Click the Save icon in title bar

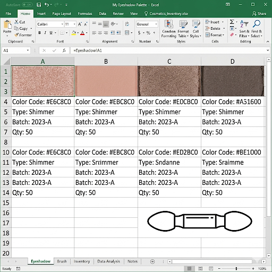point(39,5)
